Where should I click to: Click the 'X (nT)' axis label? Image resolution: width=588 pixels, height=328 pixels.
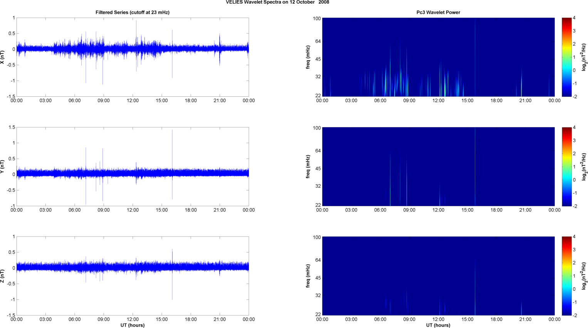point(3,57)
